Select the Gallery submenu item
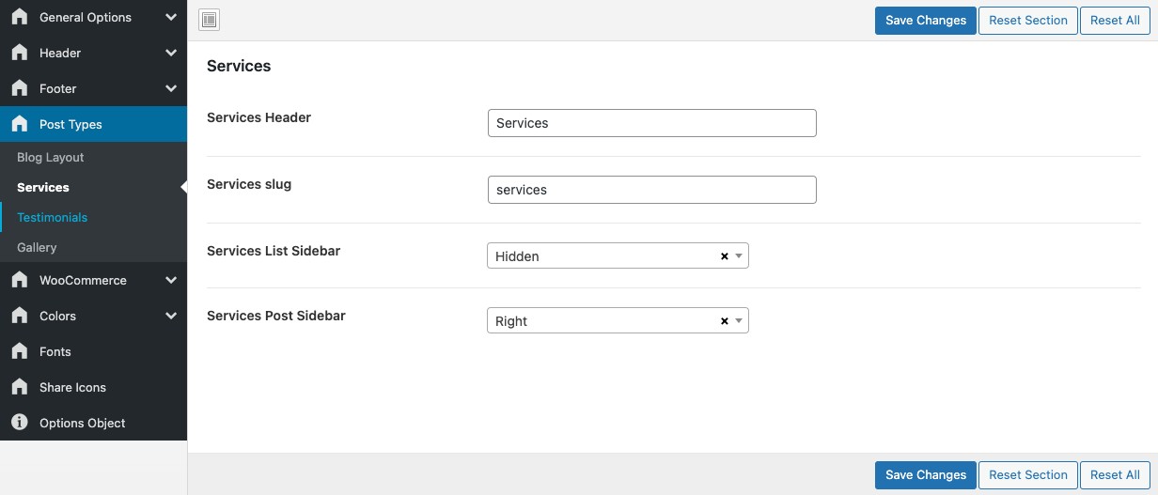 point(37,247)
